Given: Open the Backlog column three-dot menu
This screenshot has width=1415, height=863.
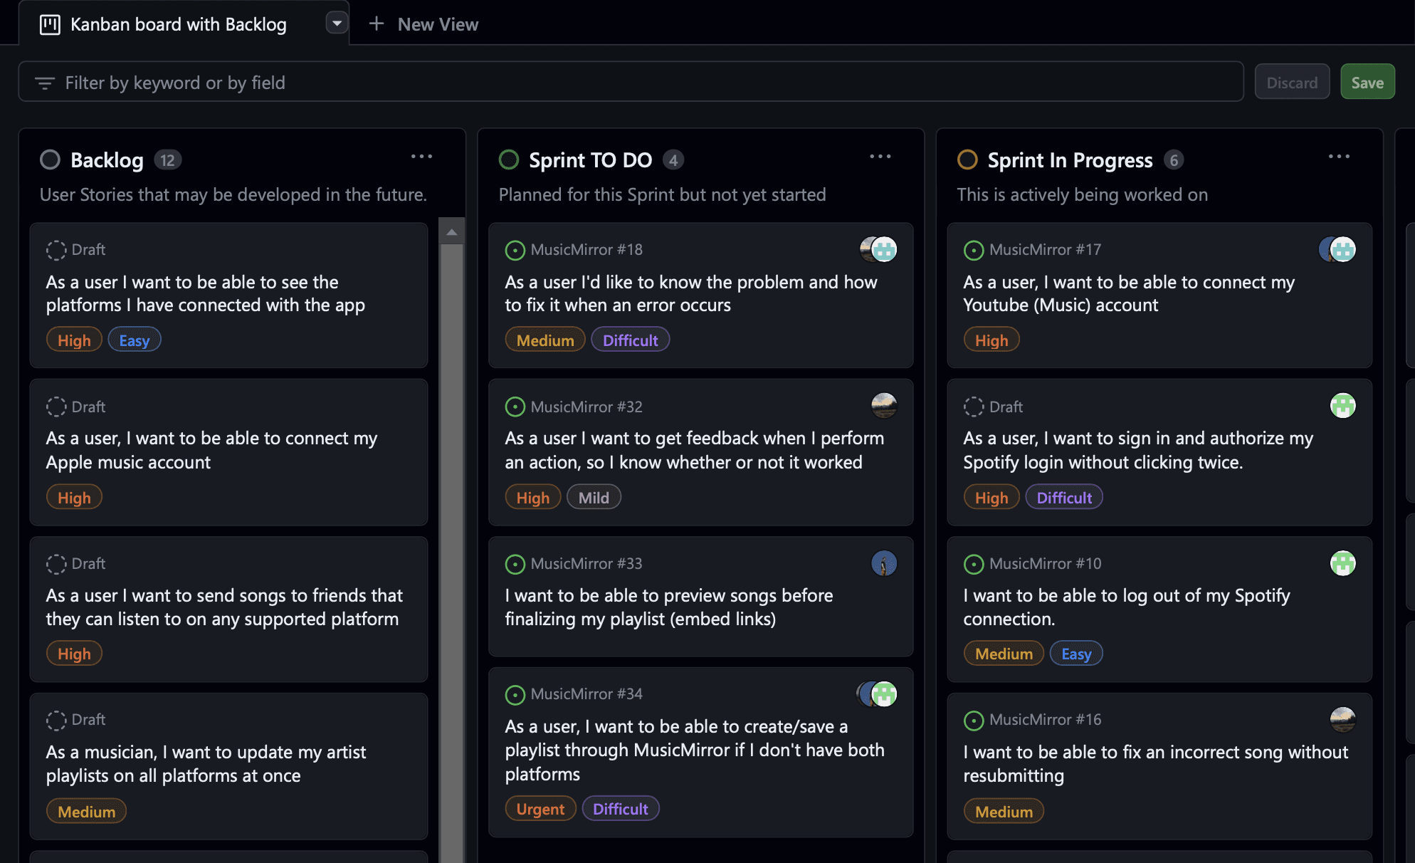Looking at the screenshot, I should pyautogui.click(x=421, y=157).
